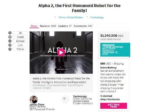Open the Technology category link under title
The height and width of the screenshot is (112, 147).
point(97,17)
